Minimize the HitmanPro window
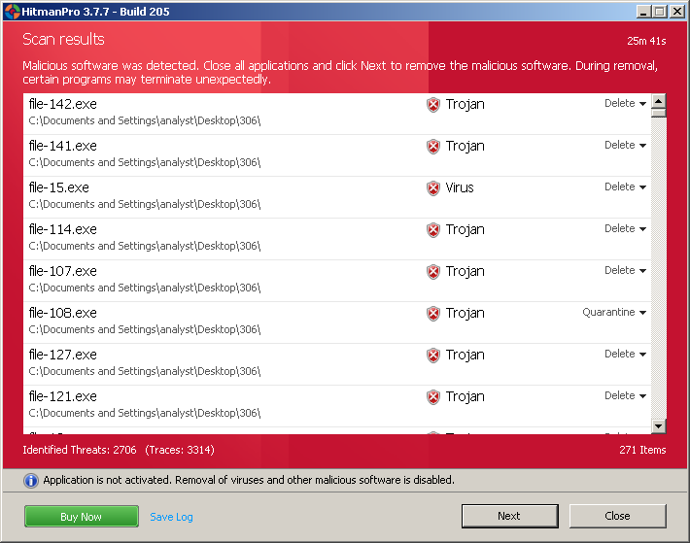The height and width of the screenshot is (543, 690). [643, 12]
